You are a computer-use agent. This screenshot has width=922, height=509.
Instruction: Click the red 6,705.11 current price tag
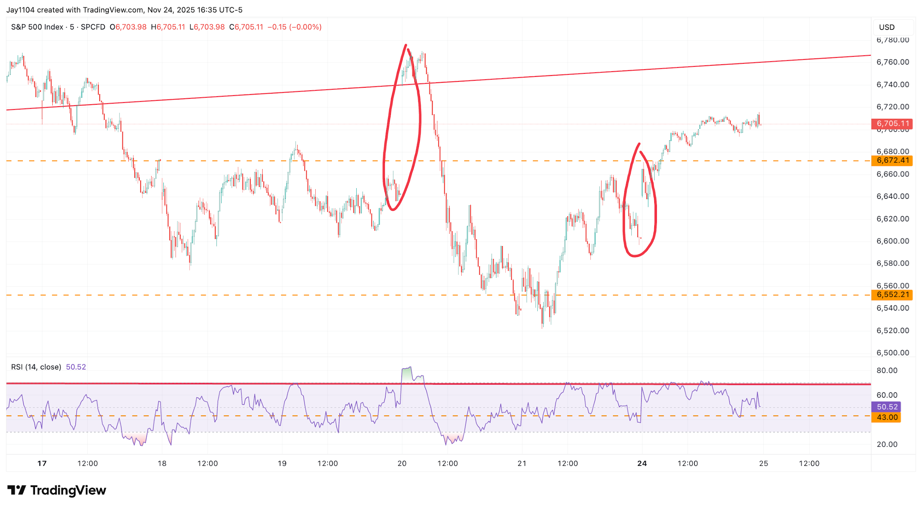pyautogui.click(x=892, y=124)
